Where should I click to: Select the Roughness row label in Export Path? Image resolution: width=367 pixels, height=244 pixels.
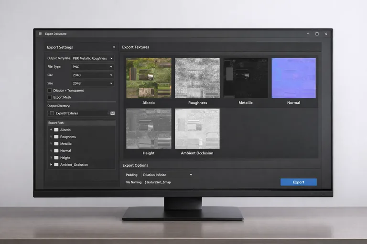pyautogui.click(x=68, y=137)
